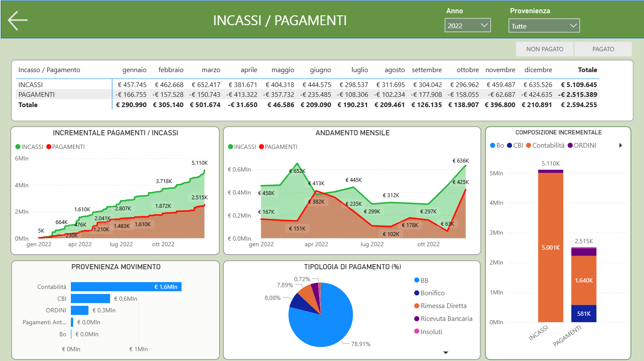Screen dimensions: 644x361
Task: Filter by PAGATO
Action: coord(603,49)
